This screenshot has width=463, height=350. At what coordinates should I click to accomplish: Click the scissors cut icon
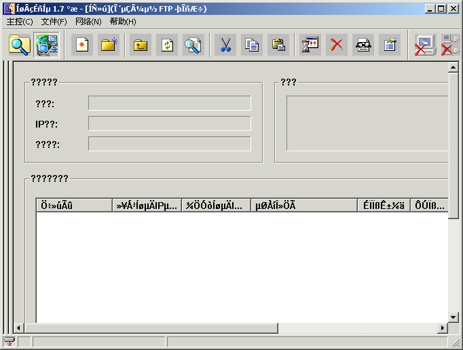(226, 45)
